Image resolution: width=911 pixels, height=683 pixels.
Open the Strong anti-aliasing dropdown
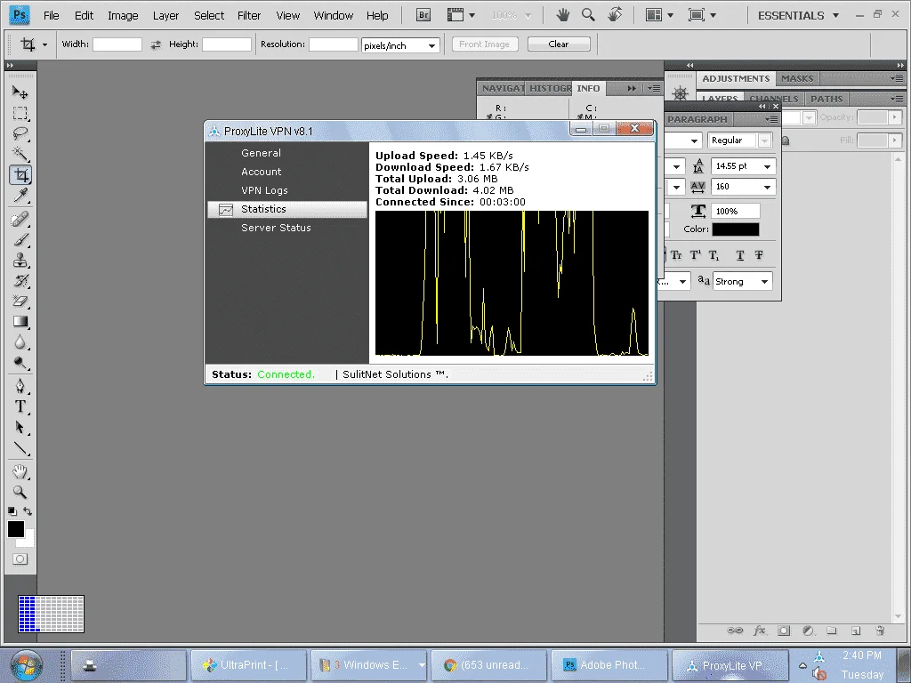(x=764, y=282)
